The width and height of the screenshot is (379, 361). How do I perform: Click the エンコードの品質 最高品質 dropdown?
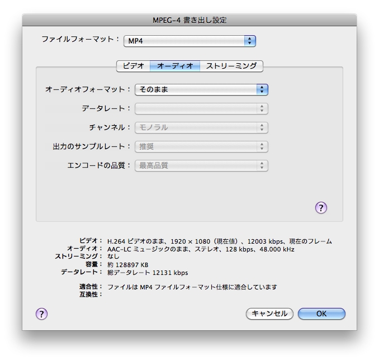coord(201,166)
